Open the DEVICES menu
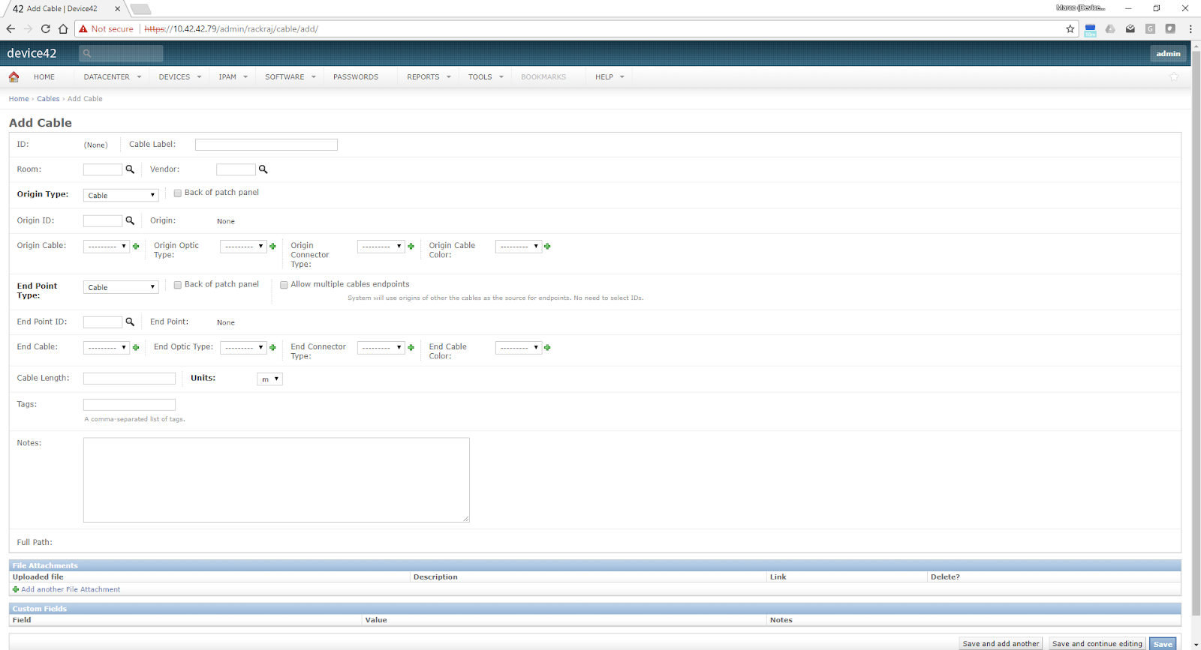The image size is (1201, 650). click(x=180, y=76)
